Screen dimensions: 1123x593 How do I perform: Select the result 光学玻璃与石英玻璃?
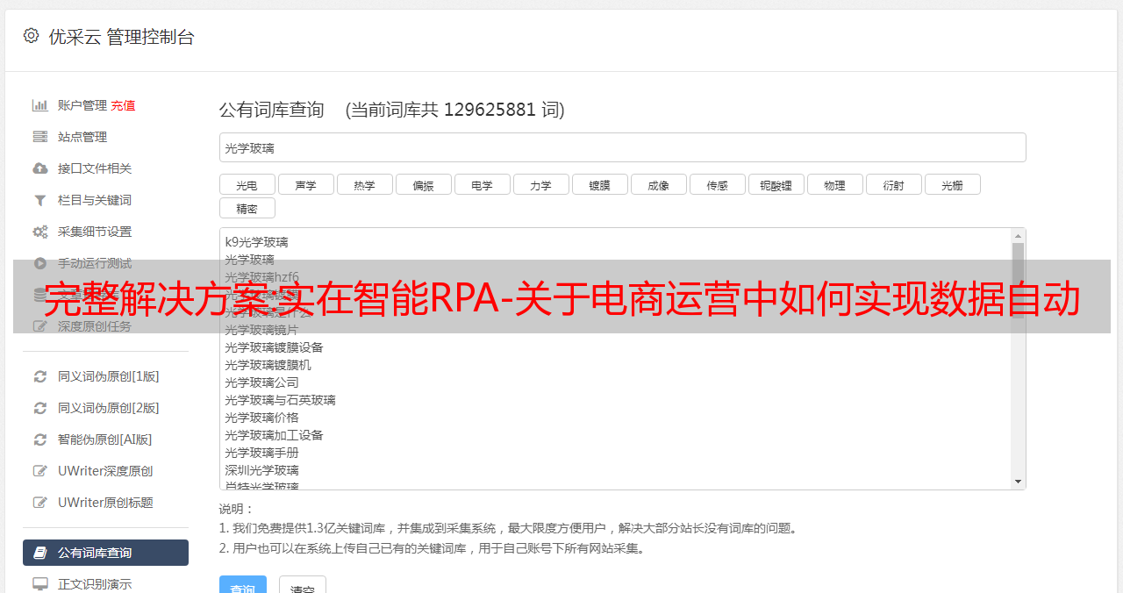pos(280,400)
